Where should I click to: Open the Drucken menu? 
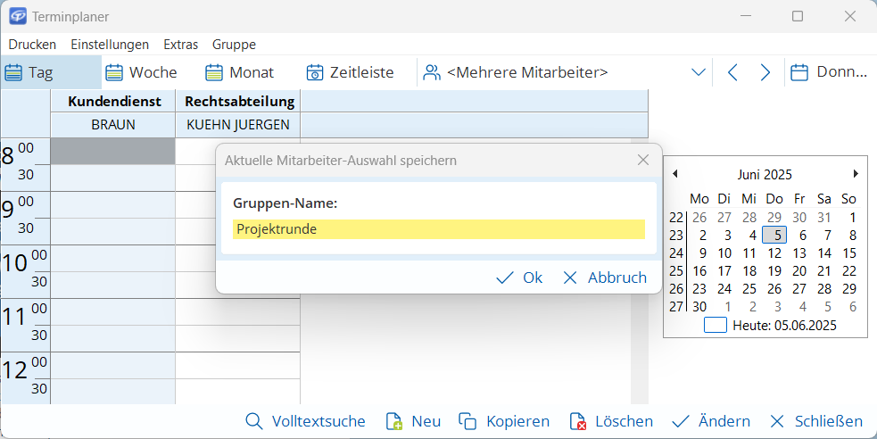(32, 44)
